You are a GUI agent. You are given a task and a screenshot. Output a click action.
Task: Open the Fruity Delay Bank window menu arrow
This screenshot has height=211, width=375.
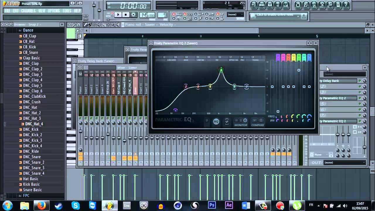coord(75,61)
